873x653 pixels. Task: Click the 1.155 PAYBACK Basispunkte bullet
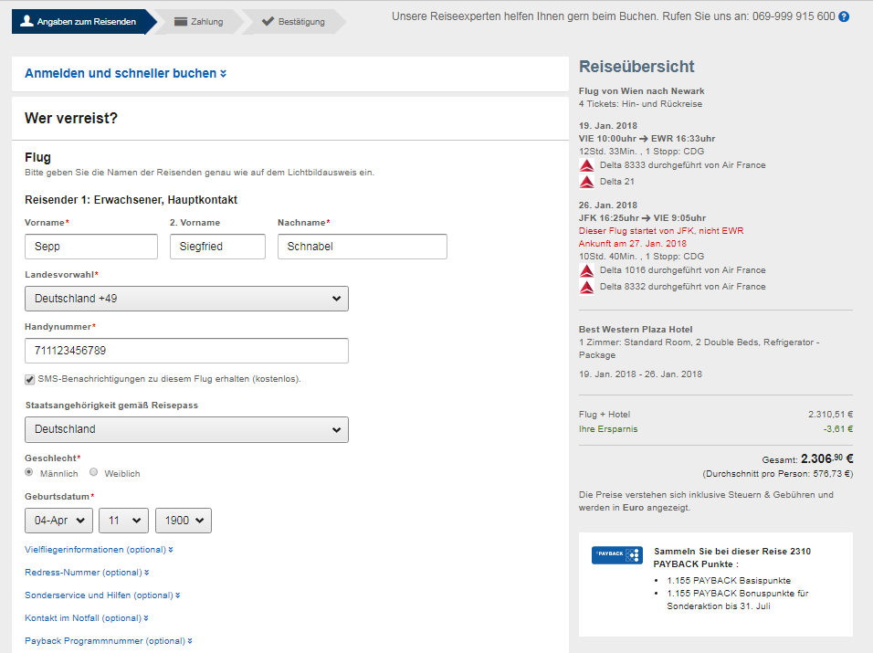729,580
